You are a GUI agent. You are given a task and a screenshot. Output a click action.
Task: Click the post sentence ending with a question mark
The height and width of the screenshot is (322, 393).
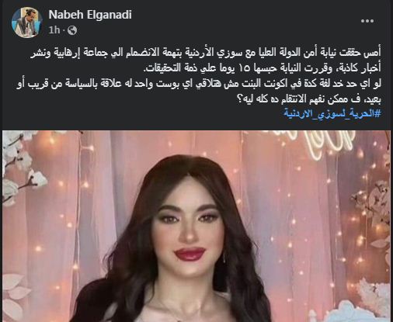click(308, 99)
